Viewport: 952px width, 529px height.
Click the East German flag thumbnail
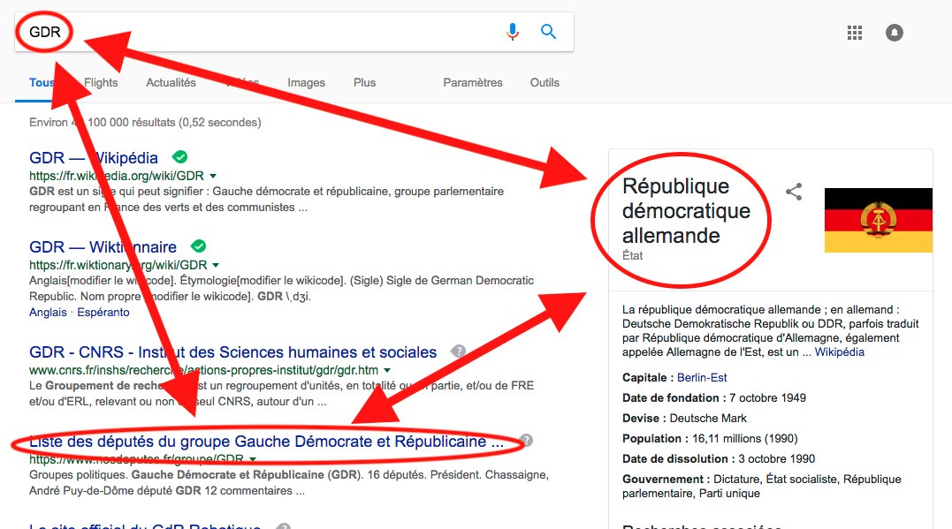(878, 220)
